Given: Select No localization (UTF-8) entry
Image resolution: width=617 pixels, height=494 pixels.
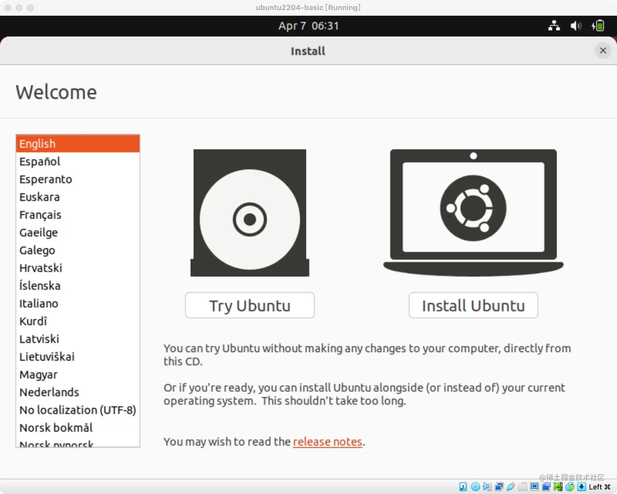Looking at the screenshot, I should point(78,410).
